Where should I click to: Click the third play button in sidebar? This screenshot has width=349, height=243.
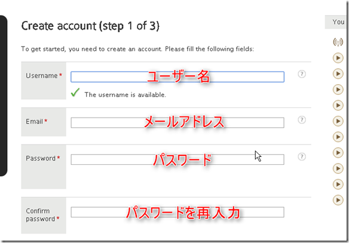[x=338, y=90]
